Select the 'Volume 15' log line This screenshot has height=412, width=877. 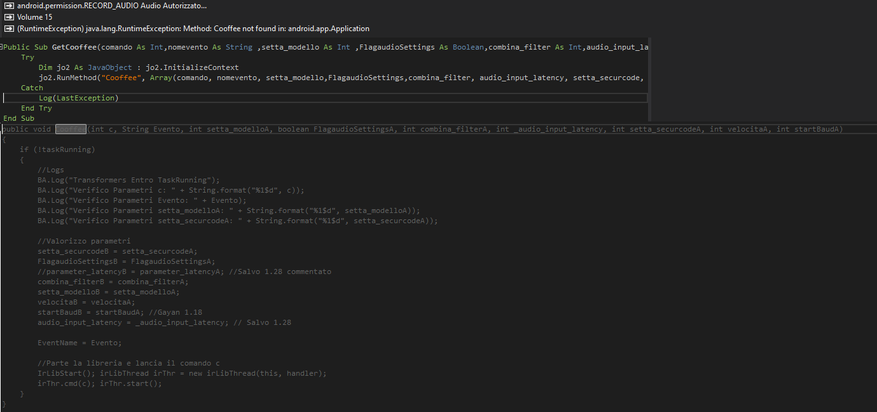(35, 17)
